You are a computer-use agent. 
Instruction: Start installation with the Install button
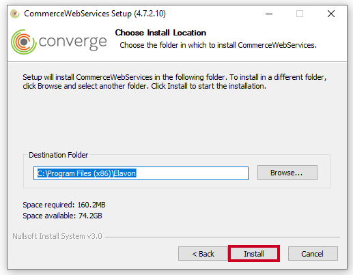tap(254, 254)
